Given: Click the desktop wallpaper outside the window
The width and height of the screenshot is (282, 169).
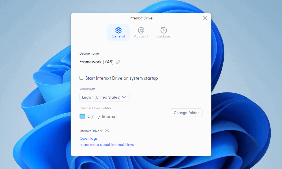Looking at the screenshot, I should (34, 84).
